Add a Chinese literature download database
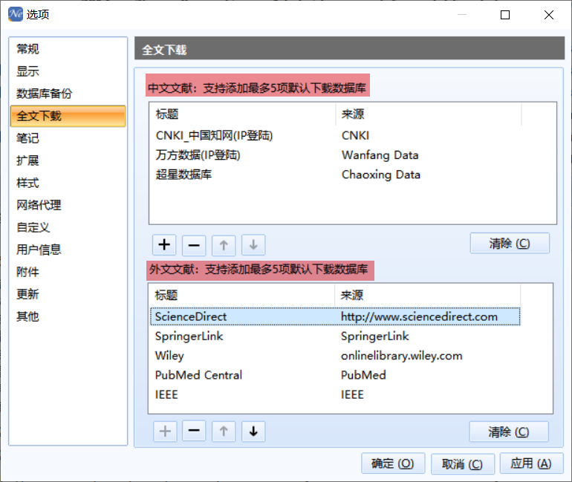 point(164,244)
